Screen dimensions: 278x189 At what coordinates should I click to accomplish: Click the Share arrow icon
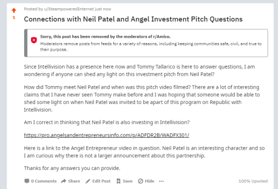(x=63, y=181)
